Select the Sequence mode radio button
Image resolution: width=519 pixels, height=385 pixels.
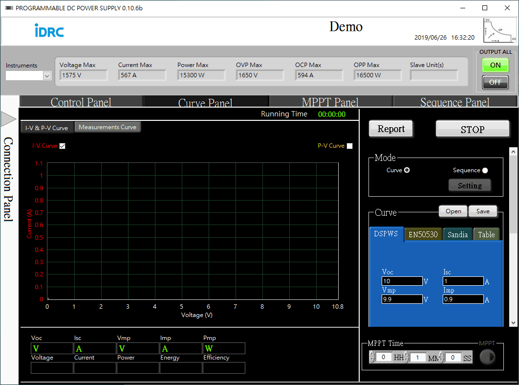[485, 171]
